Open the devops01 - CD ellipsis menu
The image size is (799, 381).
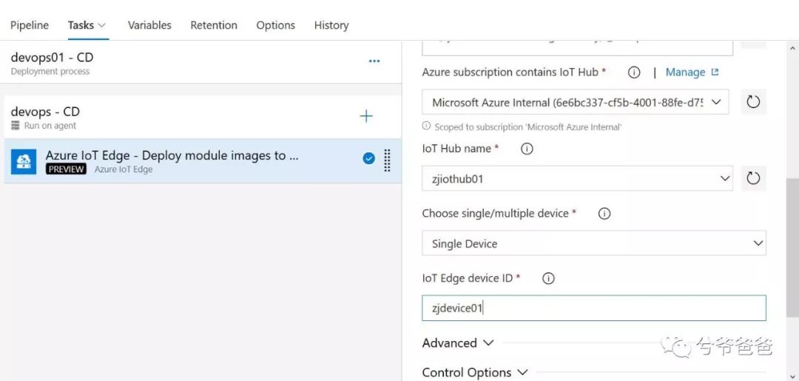point(374,61)
